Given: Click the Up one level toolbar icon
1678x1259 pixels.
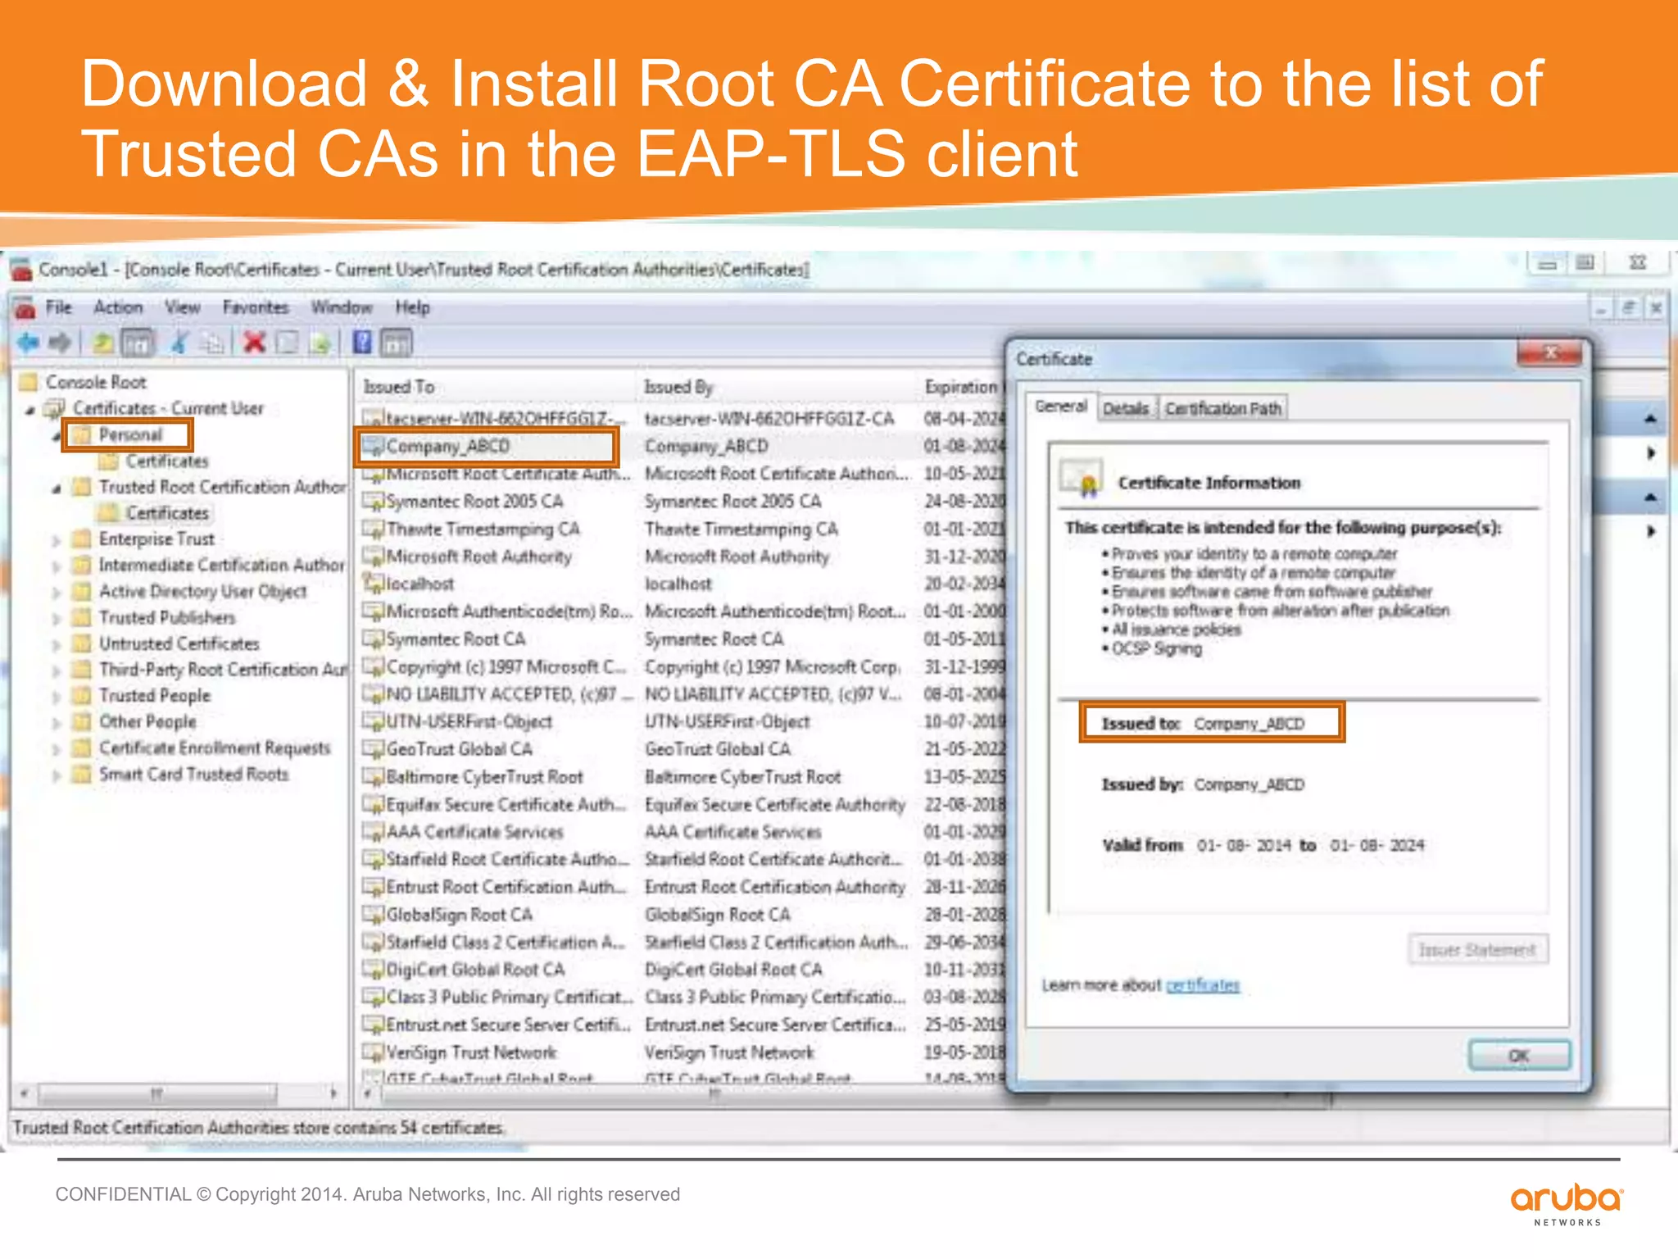Looking at the screenshot, I should point(102,343).
